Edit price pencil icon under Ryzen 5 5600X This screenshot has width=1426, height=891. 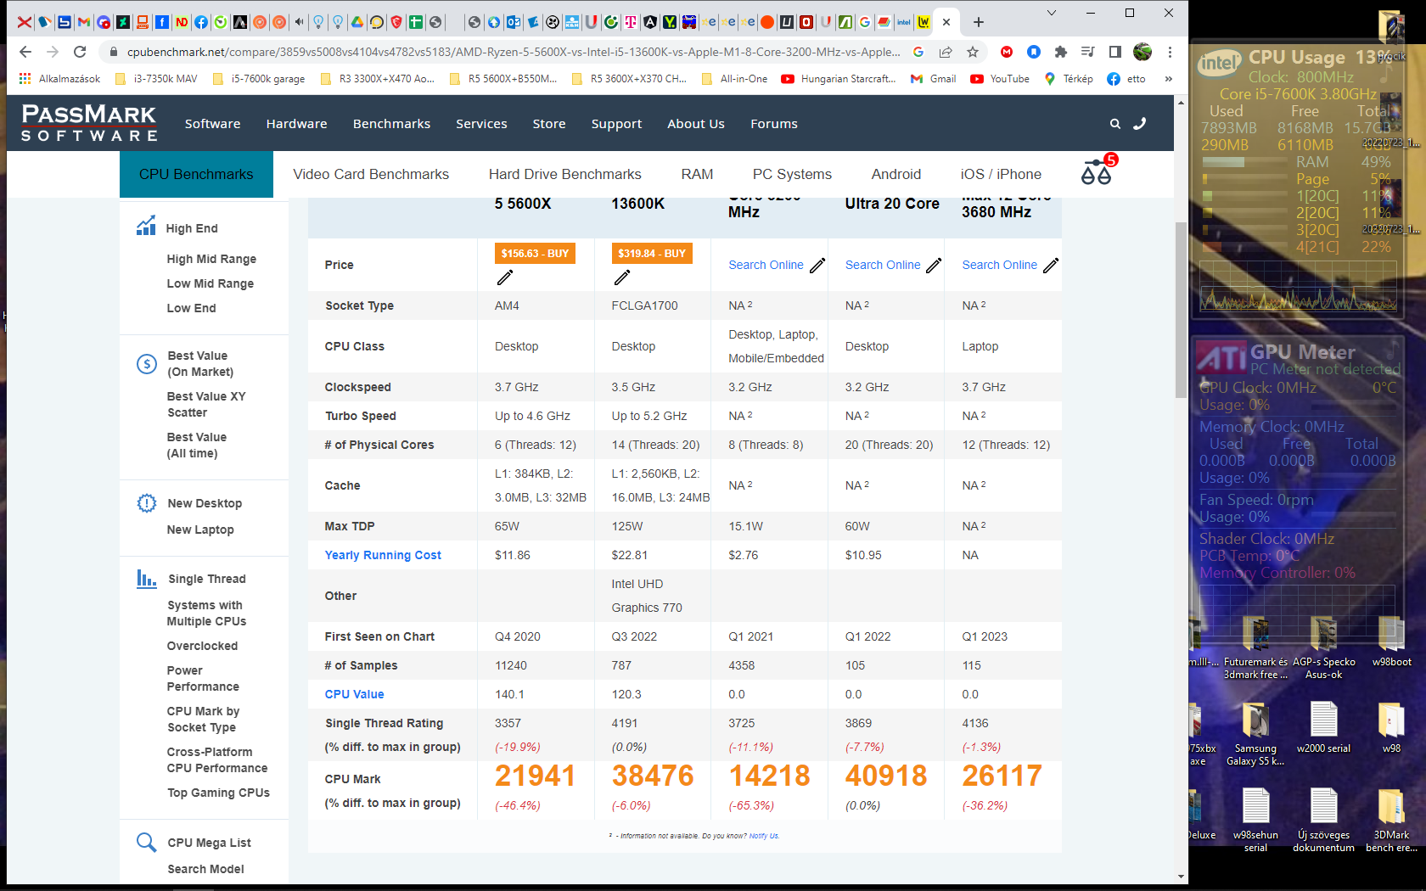[x=505, y=277]
